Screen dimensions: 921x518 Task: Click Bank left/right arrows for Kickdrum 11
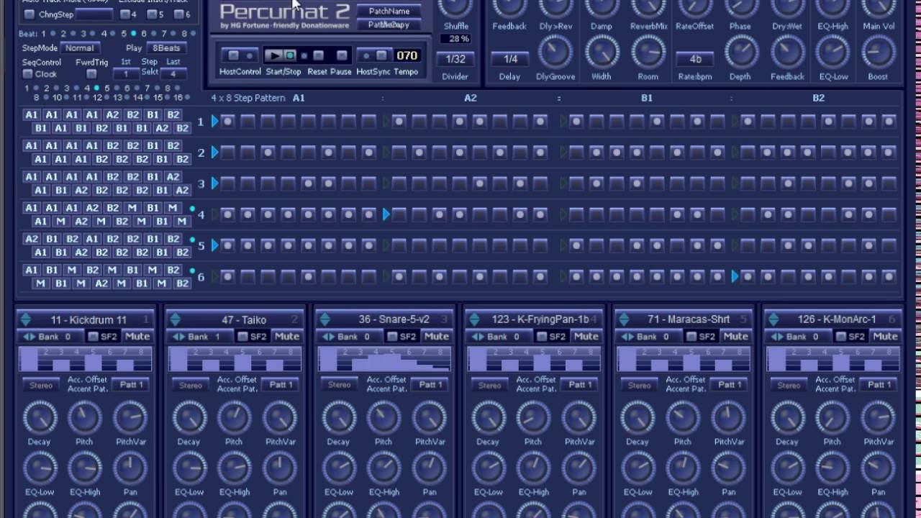[x=29, y=337]
